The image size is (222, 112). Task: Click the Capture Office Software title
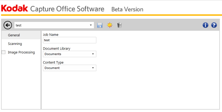pyautogui.click(x=67, y=9)
